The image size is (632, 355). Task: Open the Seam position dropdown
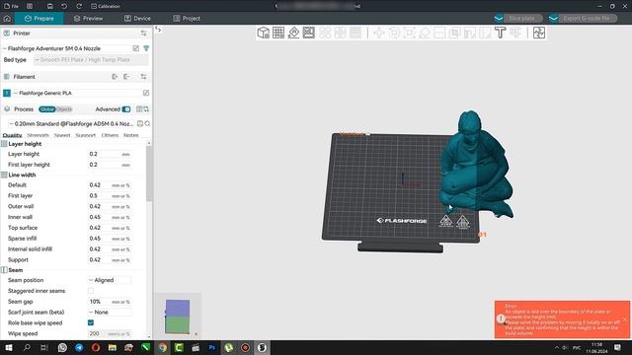pyautogui.click(x=110, y=280)
